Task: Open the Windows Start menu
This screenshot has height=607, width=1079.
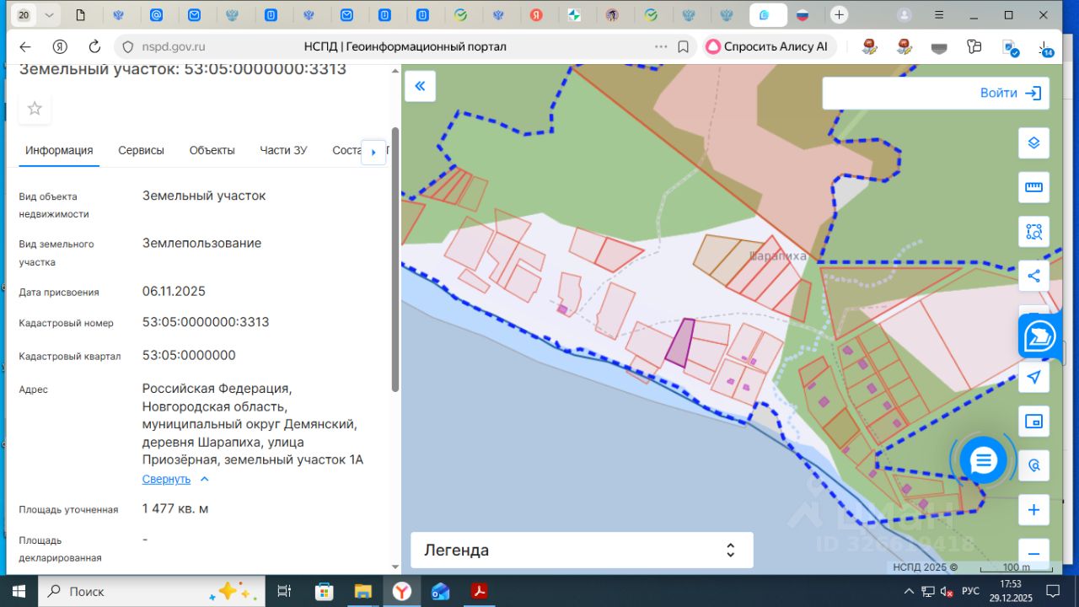Action: click(19, 591)
